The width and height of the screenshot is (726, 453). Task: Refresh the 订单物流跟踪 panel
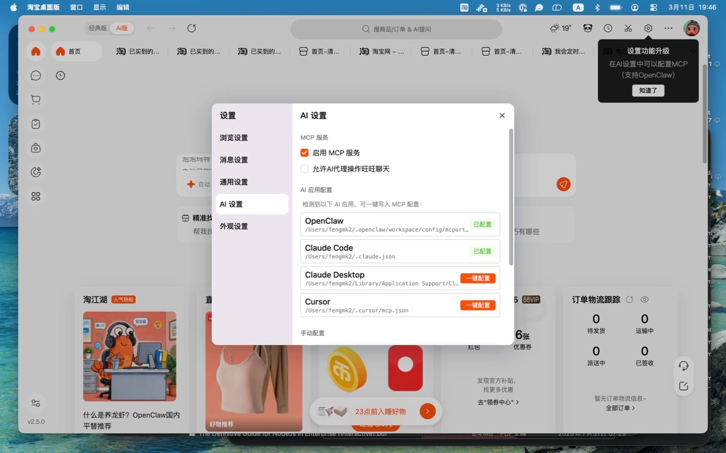[x=630, y=299]
